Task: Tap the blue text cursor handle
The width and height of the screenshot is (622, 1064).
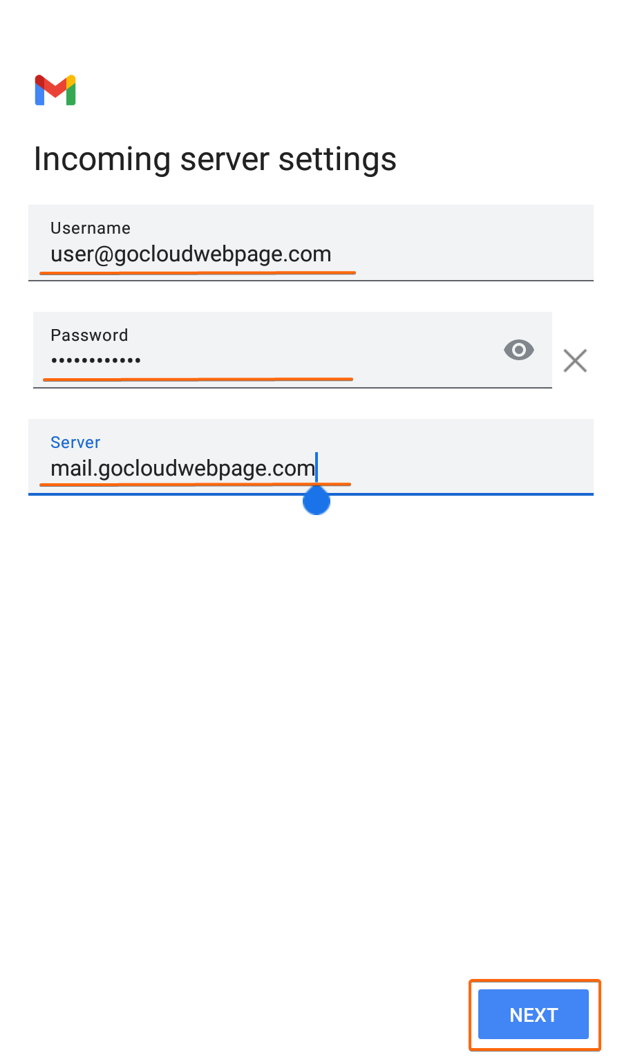Action: click(317, 501)
